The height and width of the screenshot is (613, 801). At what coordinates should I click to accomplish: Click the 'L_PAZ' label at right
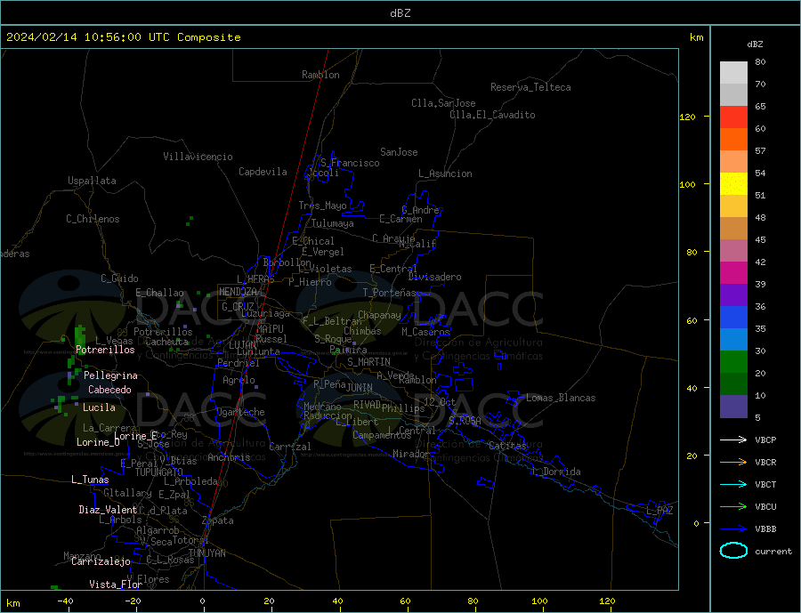click(659, 511)
